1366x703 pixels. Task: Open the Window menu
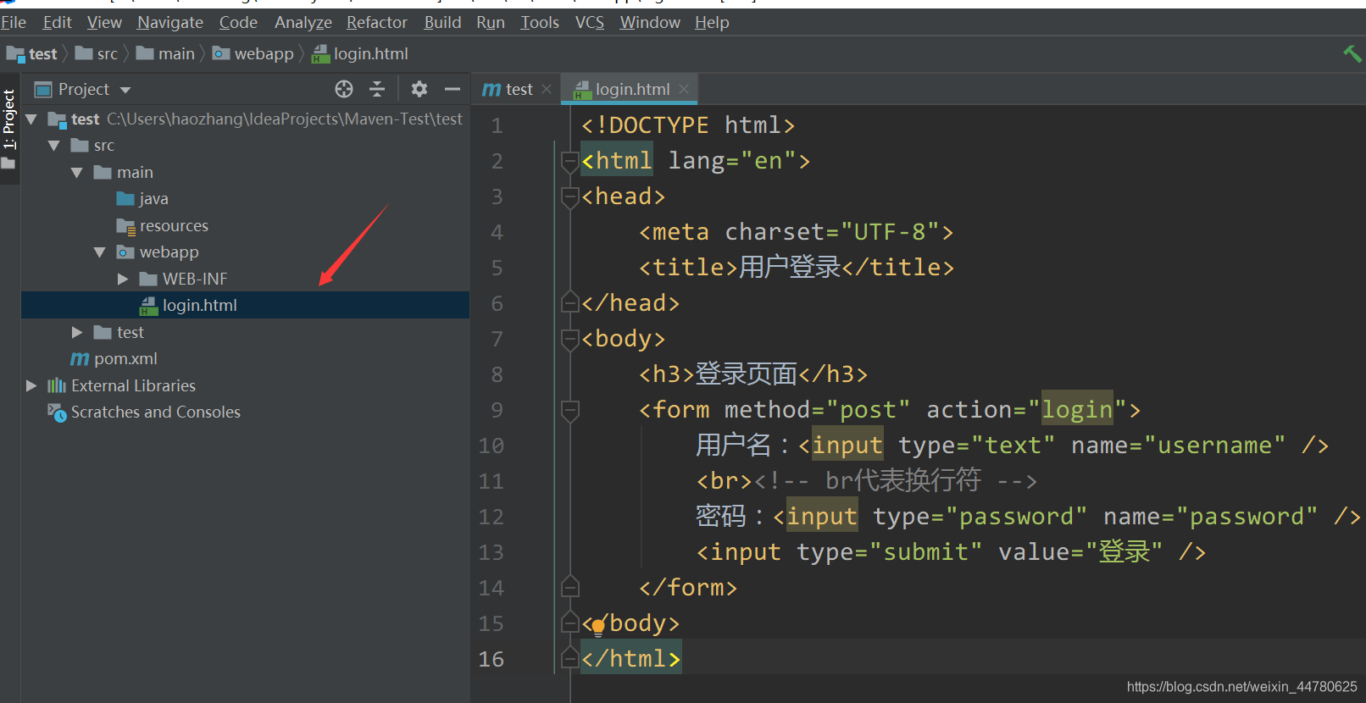tap(650, 22)
